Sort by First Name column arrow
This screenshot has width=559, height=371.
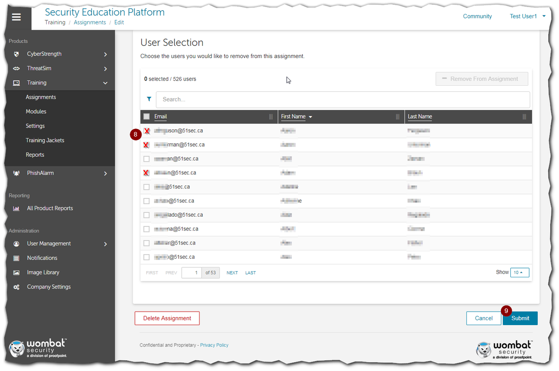coord(310,117)
